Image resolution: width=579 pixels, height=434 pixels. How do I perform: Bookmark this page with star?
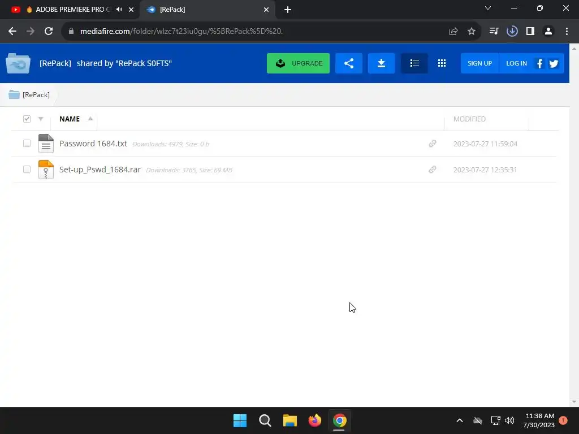click(x=471, y=32)
